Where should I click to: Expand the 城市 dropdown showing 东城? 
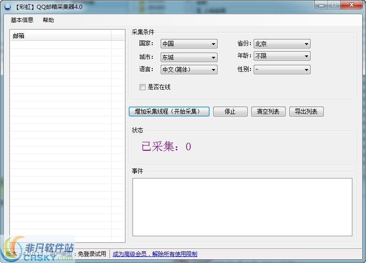189,57
